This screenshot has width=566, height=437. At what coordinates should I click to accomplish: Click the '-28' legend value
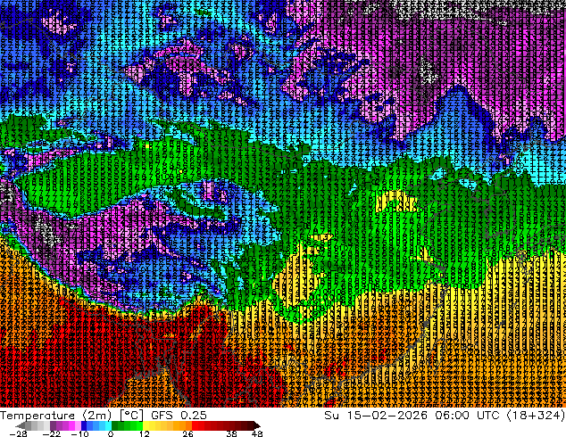pyautogui.click(x=18, y=433)
